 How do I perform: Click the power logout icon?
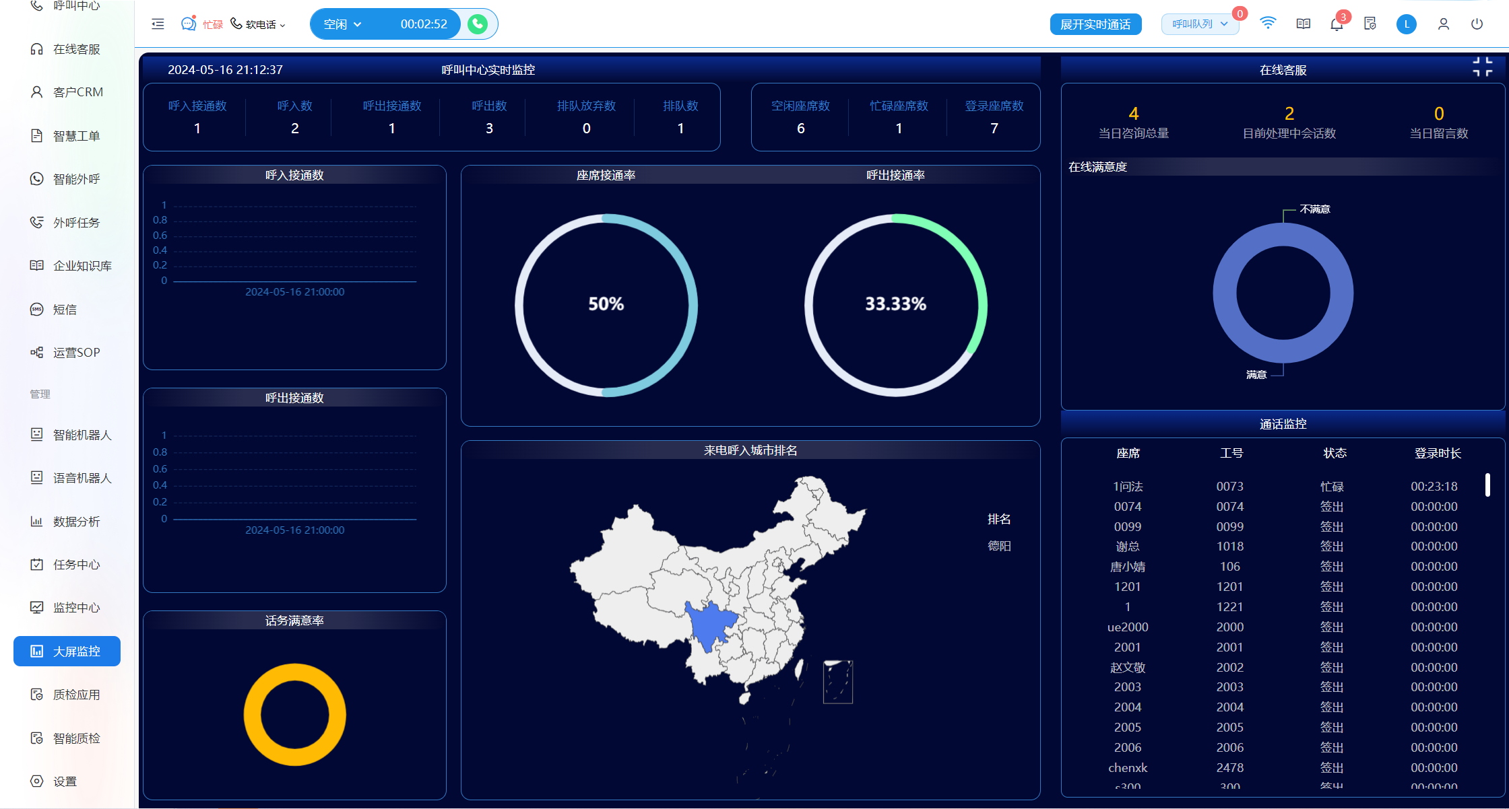pyautogui.click(x=1477, y=24)
